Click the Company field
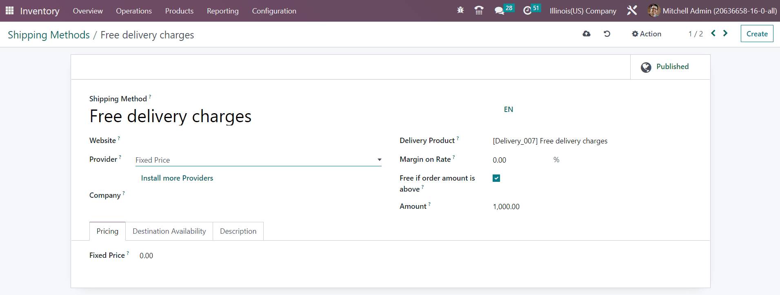 pos(258,196)
